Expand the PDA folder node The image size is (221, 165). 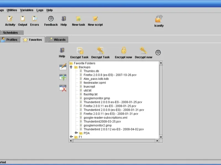tap(76, 133)
